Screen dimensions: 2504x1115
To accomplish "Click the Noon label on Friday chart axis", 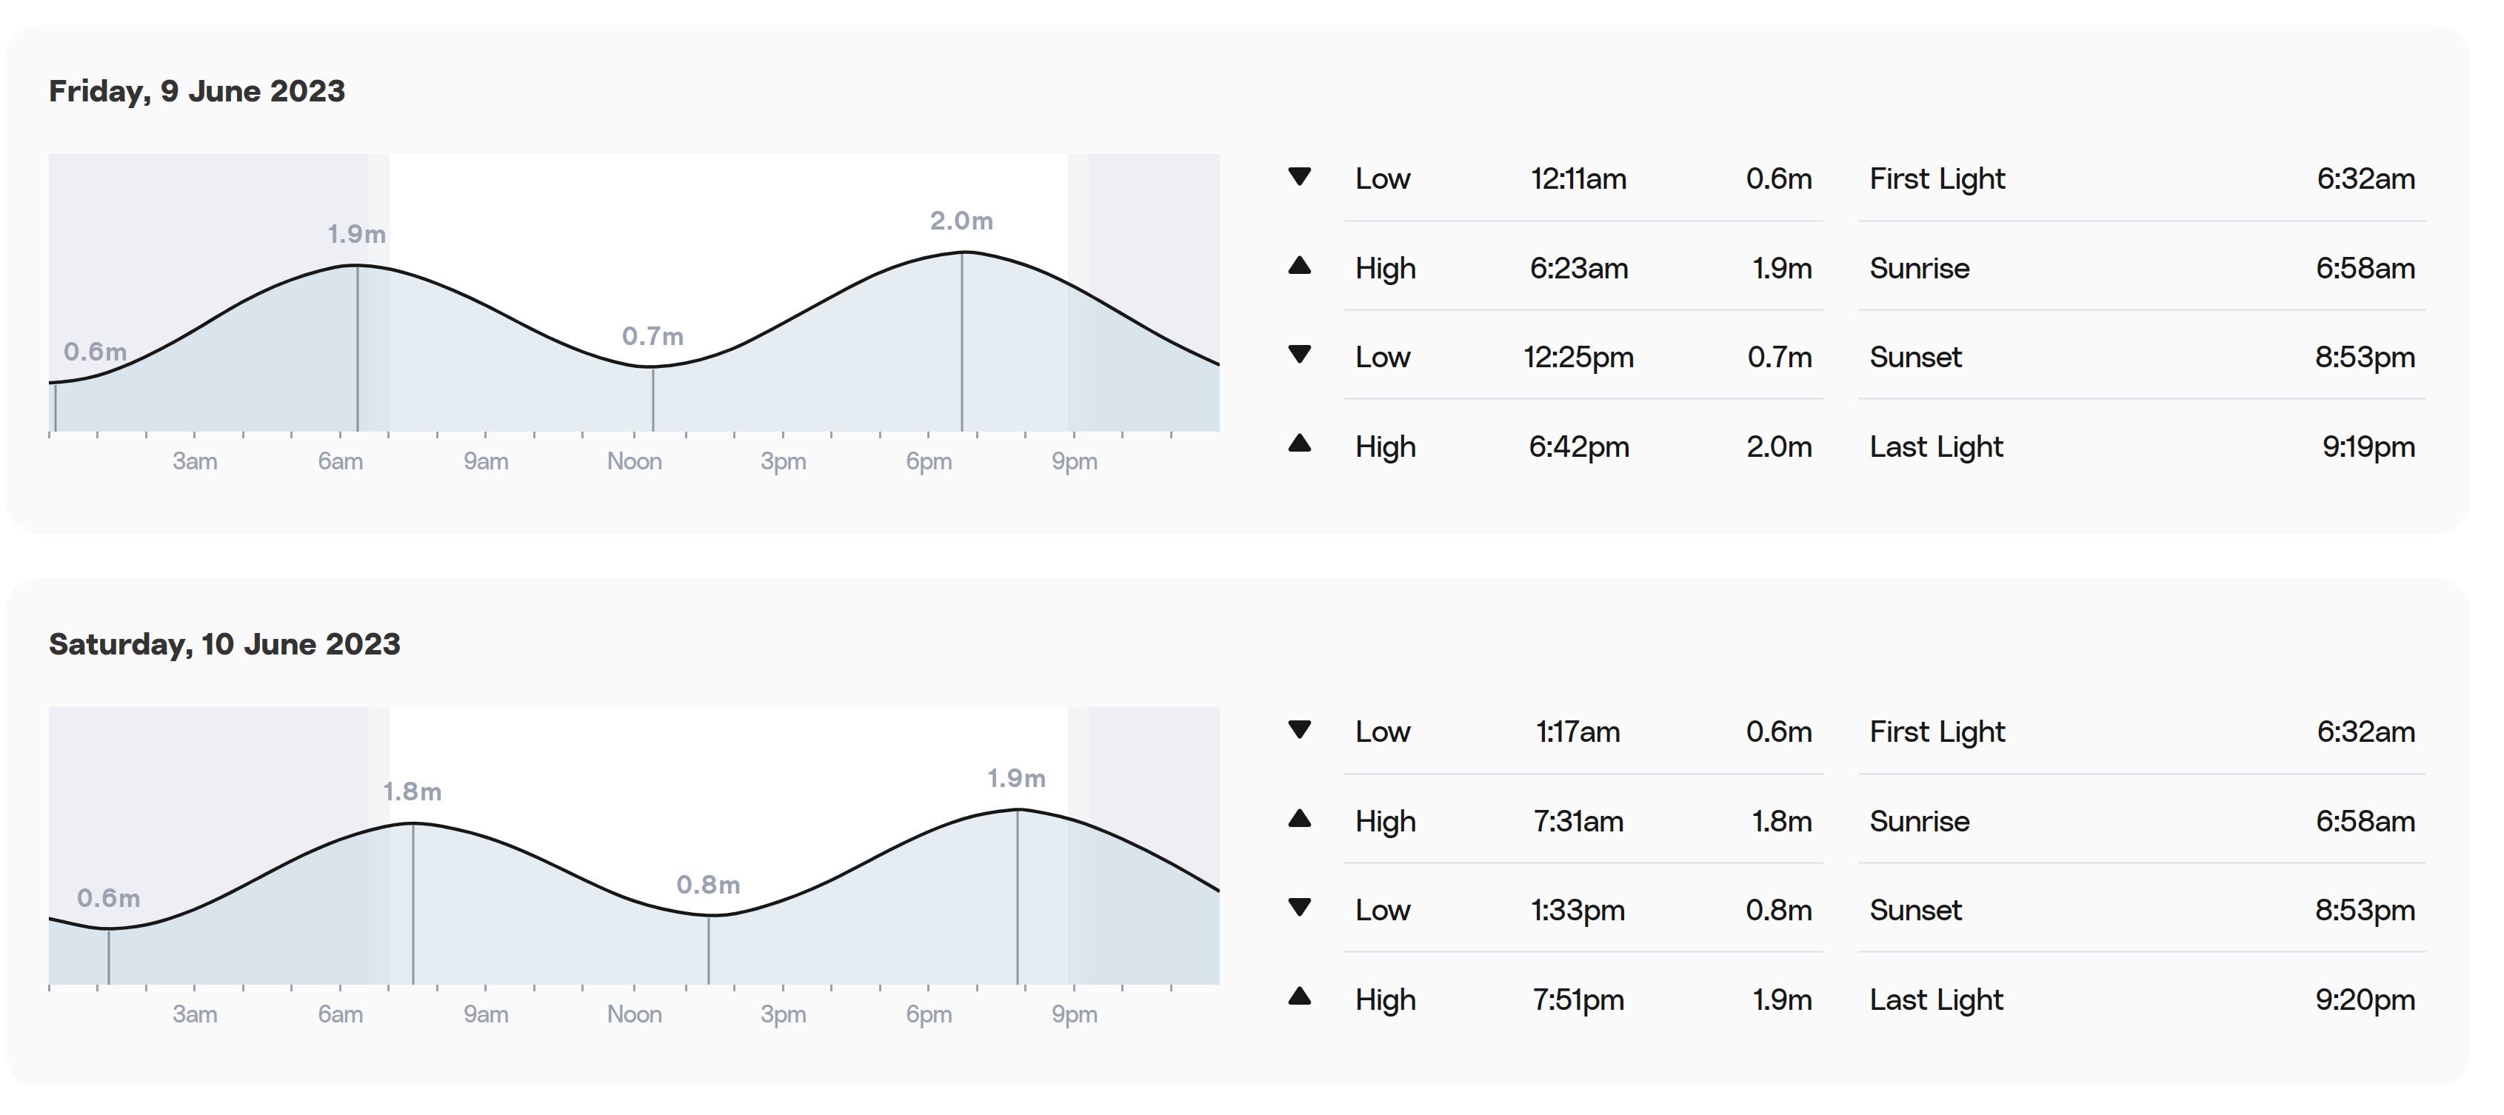I will click(635, 461).
